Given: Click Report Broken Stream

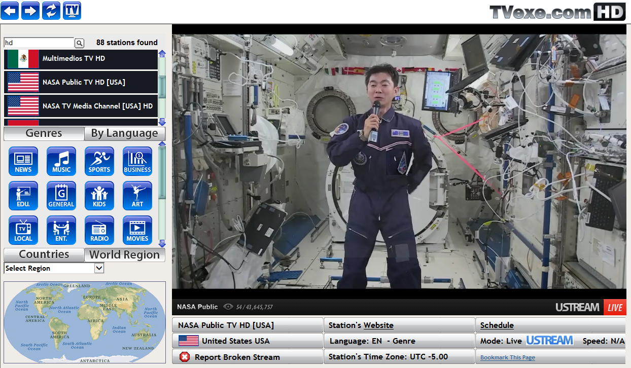Looking at the screenshot, I should point(248,357).
